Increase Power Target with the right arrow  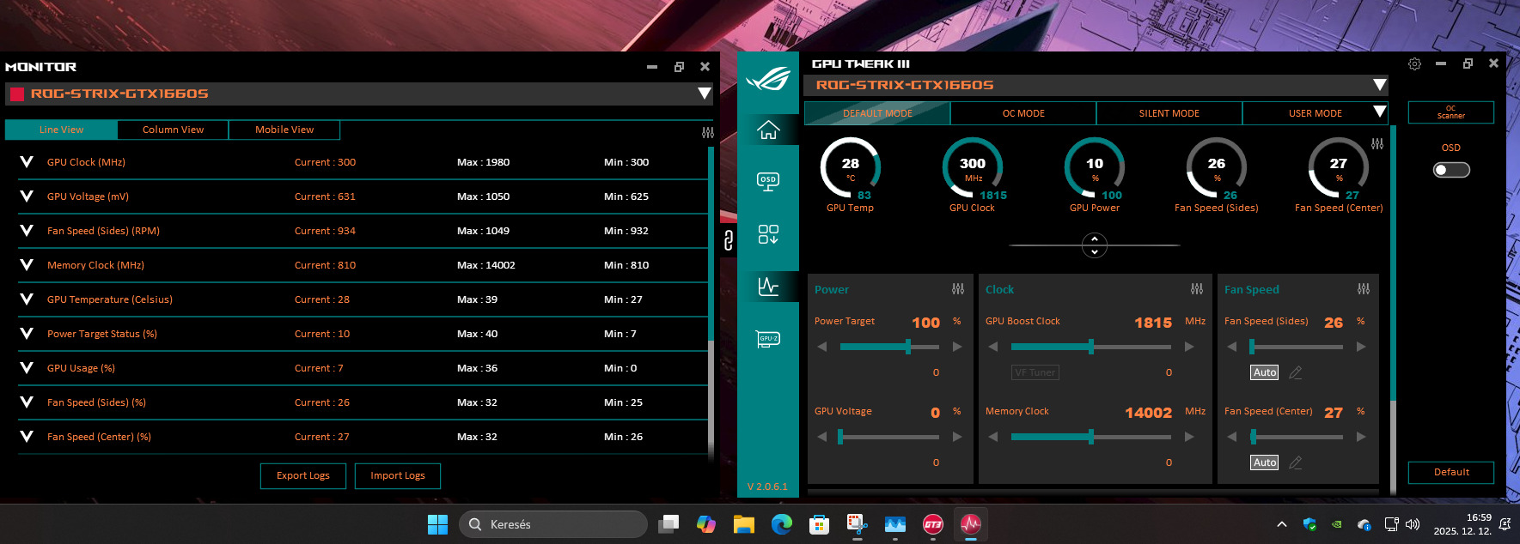(x=957, y=347)
